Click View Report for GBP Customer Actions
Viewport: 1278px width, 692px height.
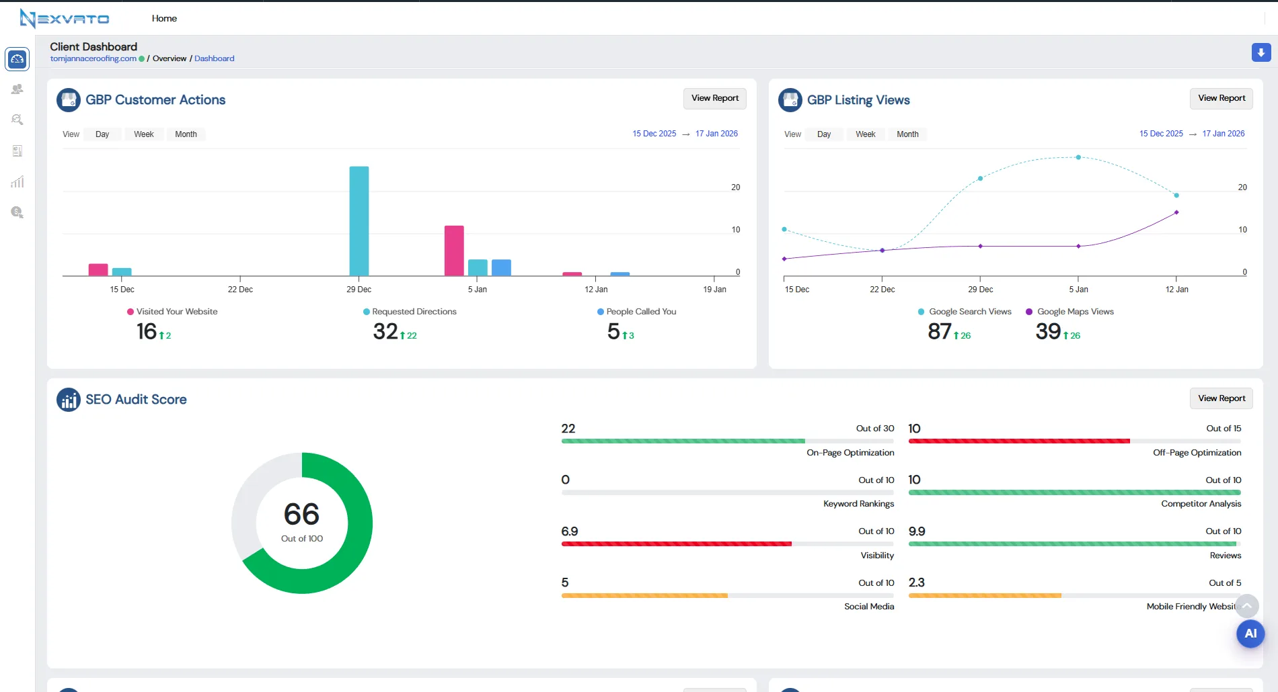click(x=714, y=98)
